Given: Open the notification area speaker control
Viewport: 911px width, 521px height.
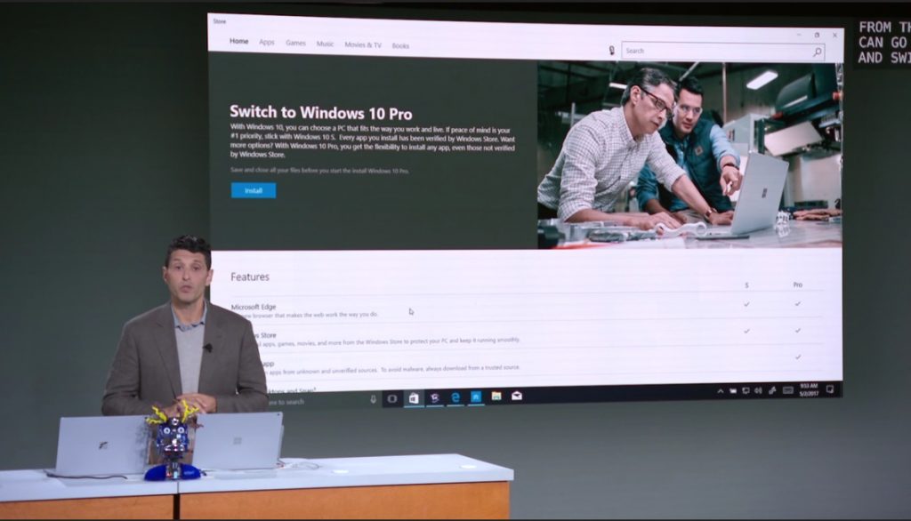Looking at the screenshot, I should (758, 389).
